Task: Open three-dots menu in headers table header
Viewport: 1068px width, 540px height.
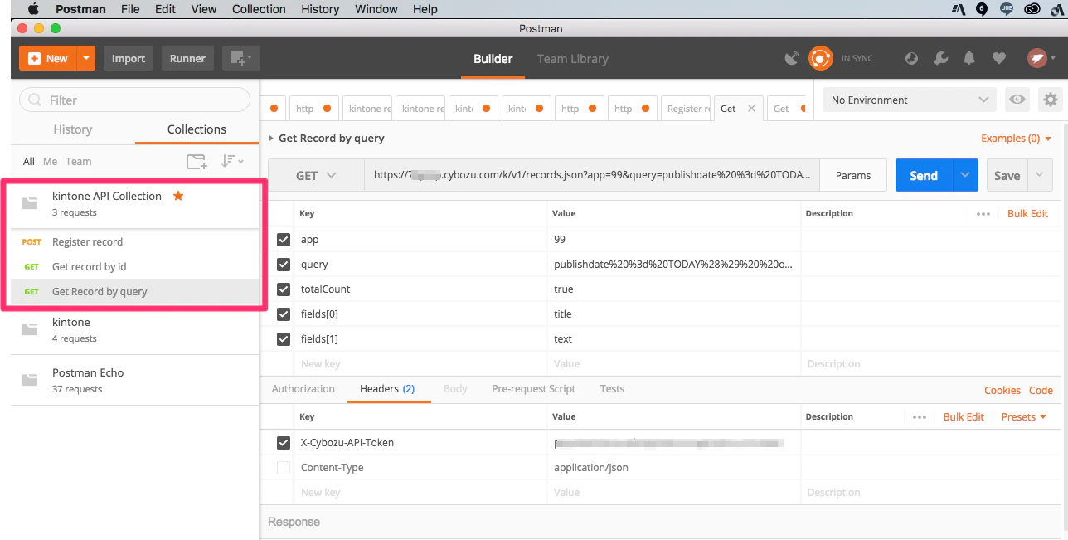Action: pos(920,416)
